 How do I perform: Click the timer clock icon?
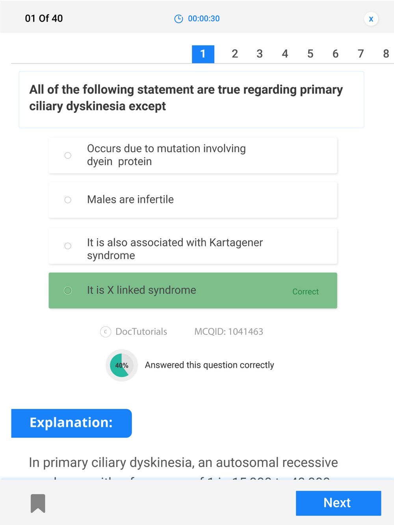tap(178, 19)
